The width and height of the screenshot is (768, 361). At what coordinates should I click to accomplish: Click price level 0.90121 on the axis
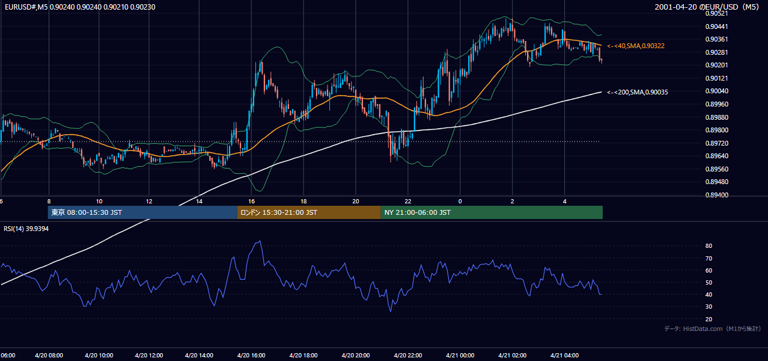716,78
